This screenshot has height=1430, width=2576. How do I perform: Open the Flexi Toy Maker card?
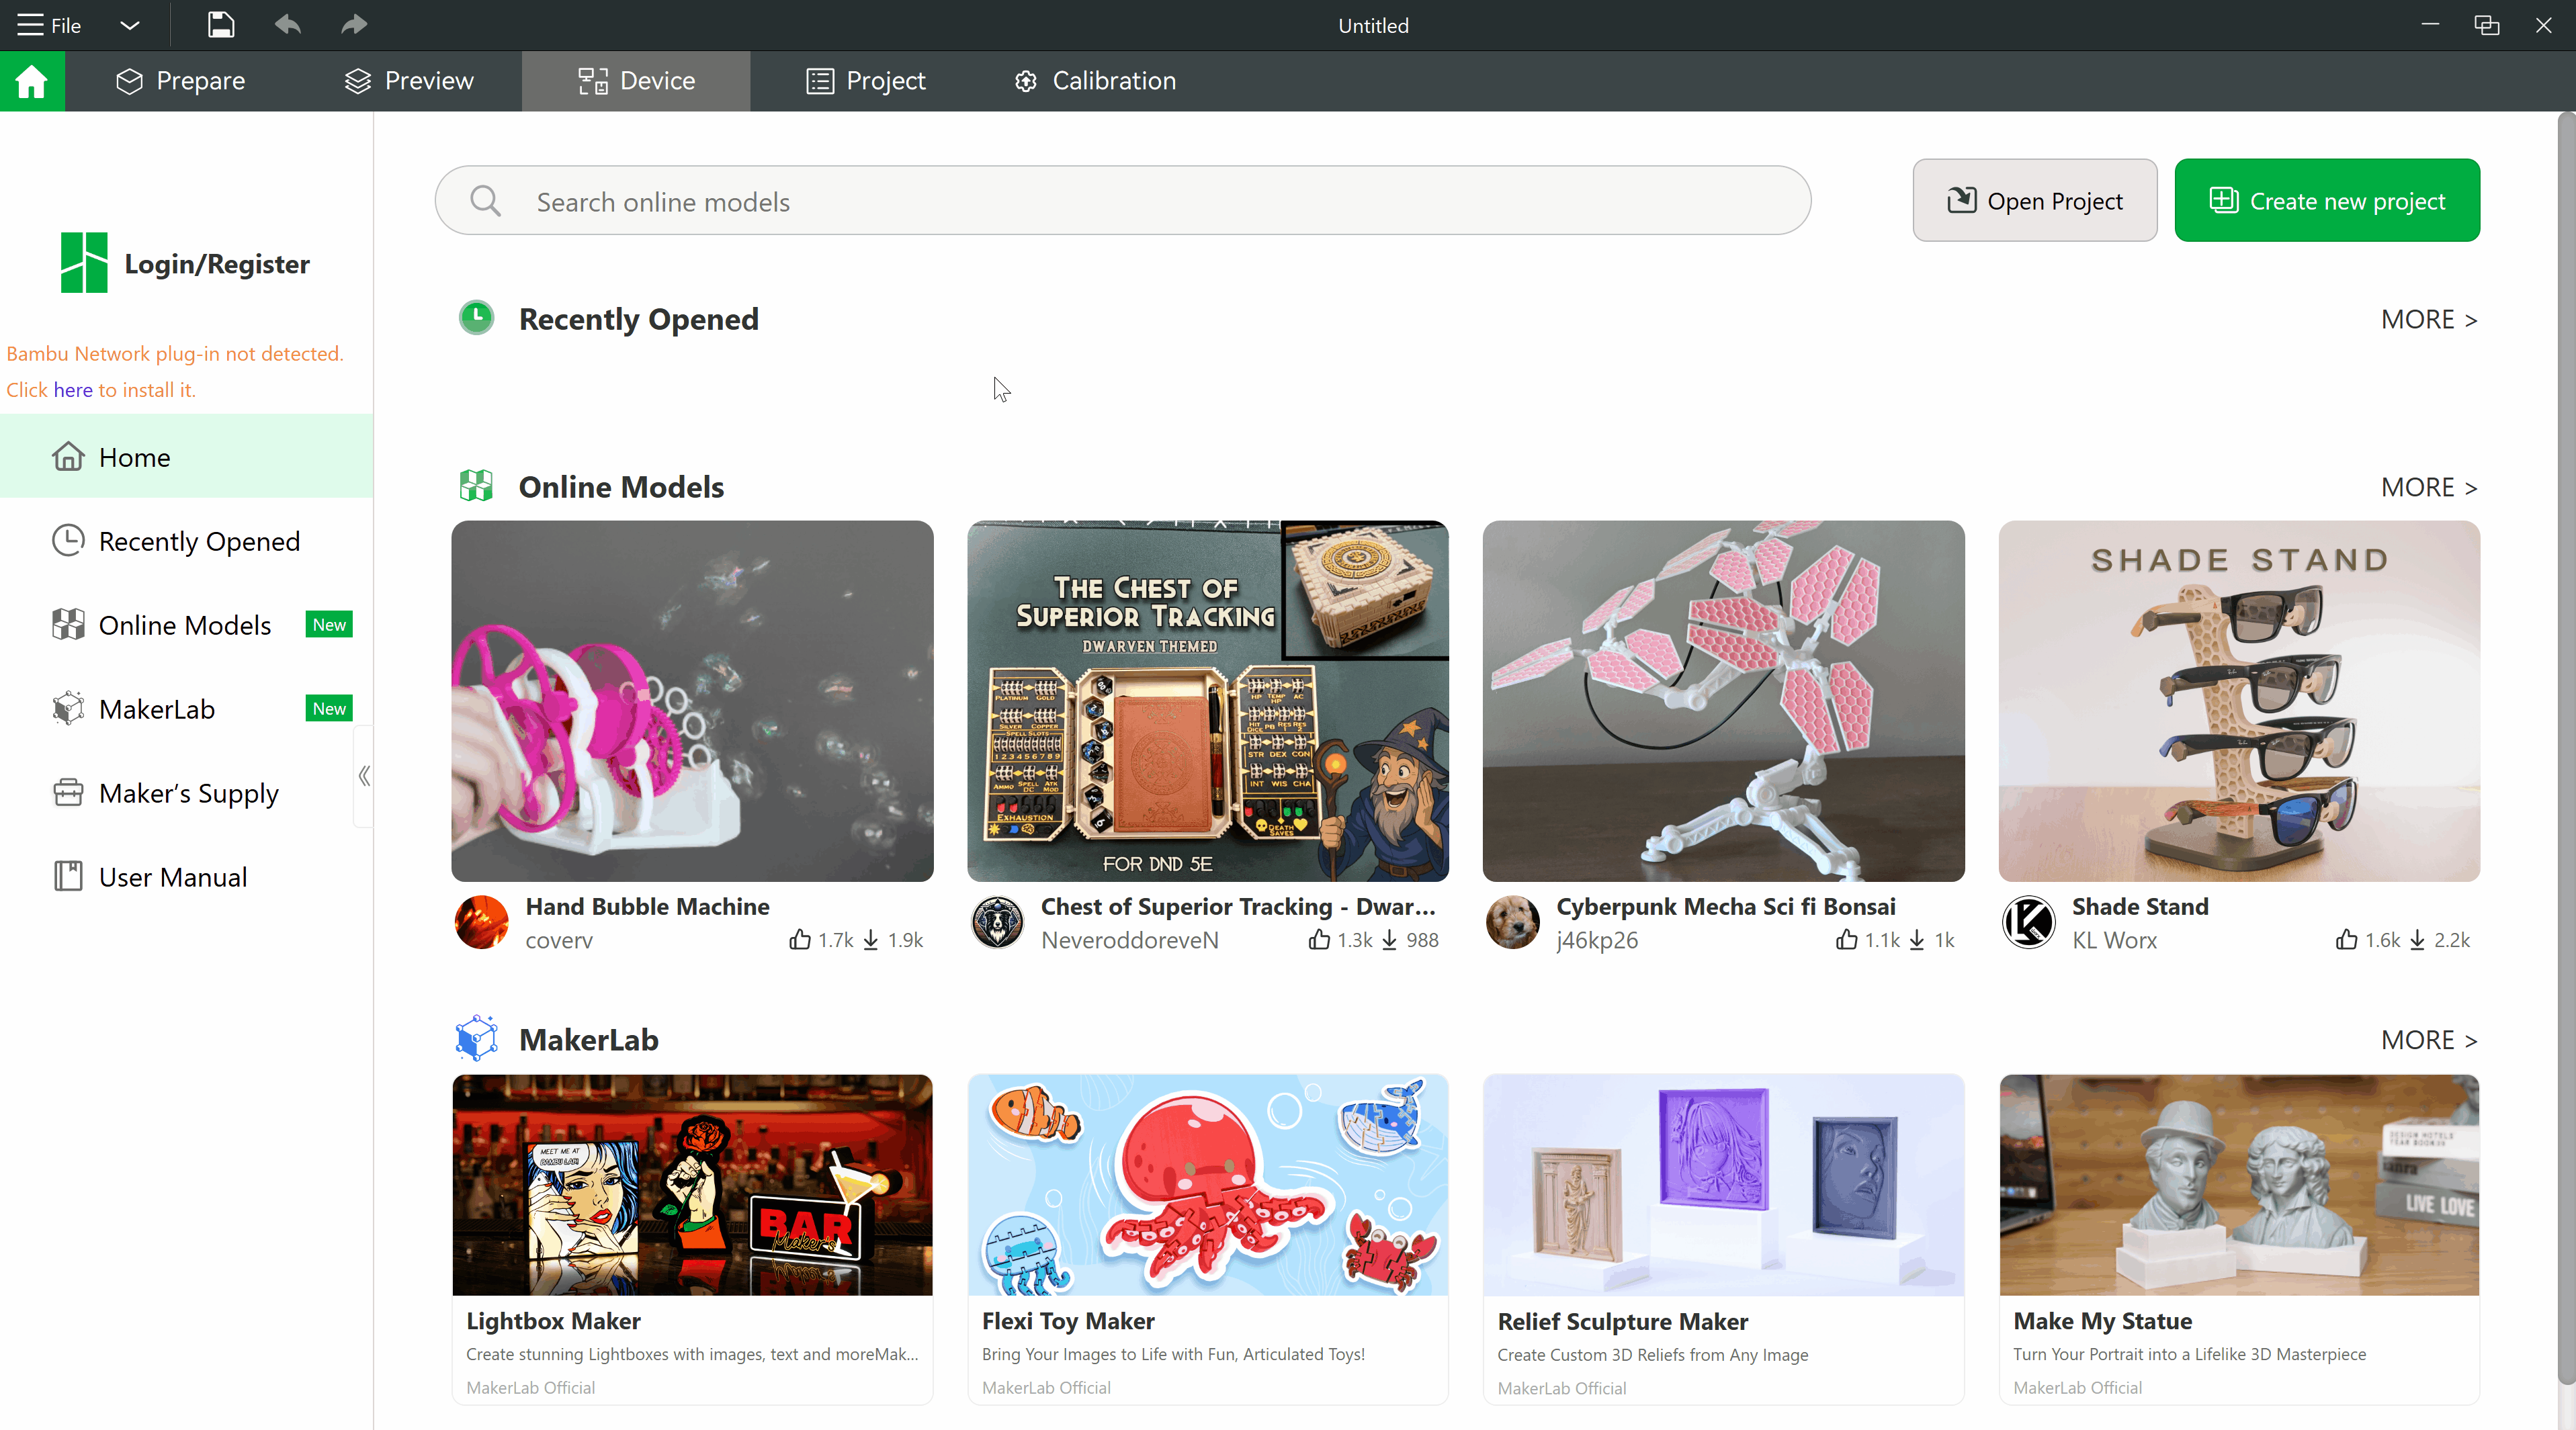[x=1208, y=1239]
